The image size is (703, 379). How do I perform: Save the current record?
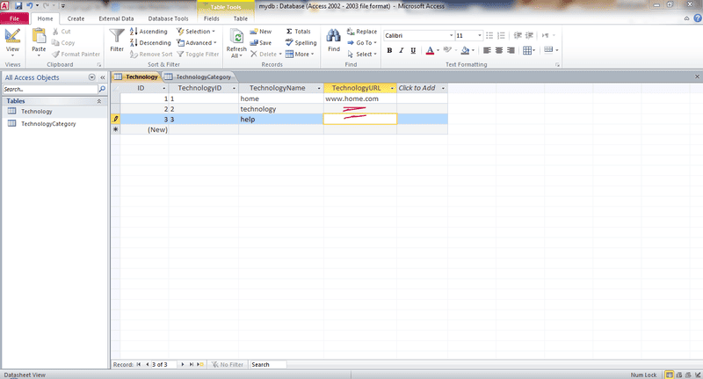pos(260,42)
